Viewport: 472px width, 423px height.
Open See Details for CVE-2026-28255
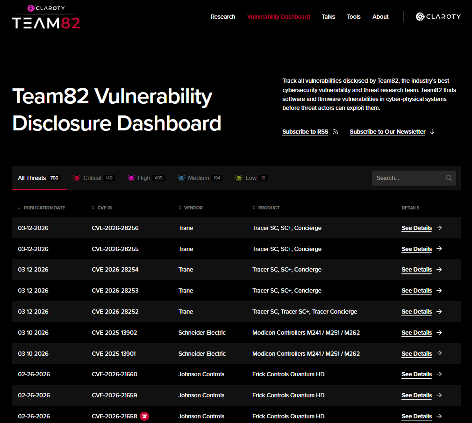click(416, 249)
